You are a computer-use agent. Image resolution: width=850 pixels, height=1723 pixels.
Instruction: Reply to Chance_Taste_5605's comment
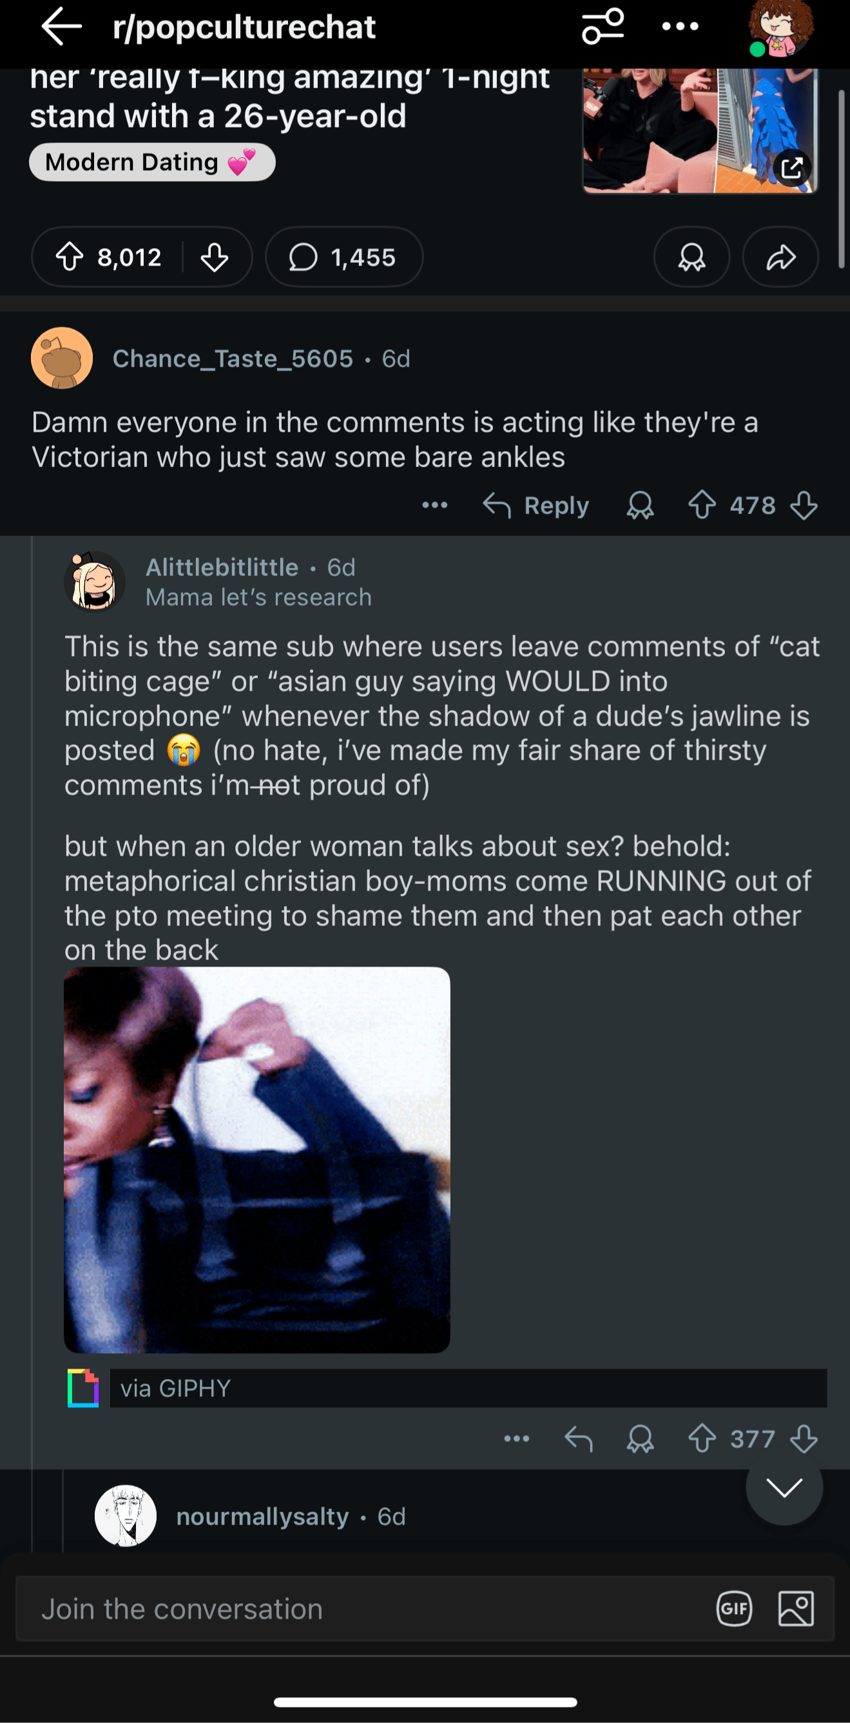[536, 506]
